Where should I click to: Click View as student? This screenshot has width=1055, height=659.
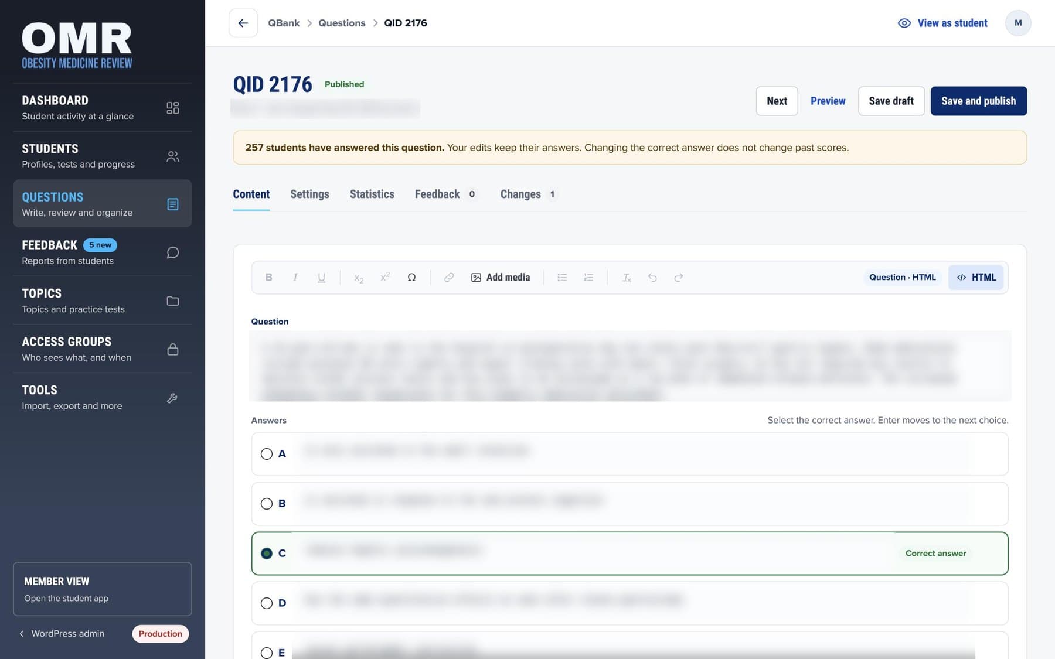pos(942,23)
